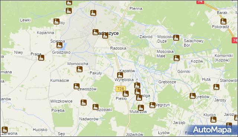The width and height of the screenshot is (238, 137).
Task: Click the Kumiaście village label
Action: click(x=59, y=80)
